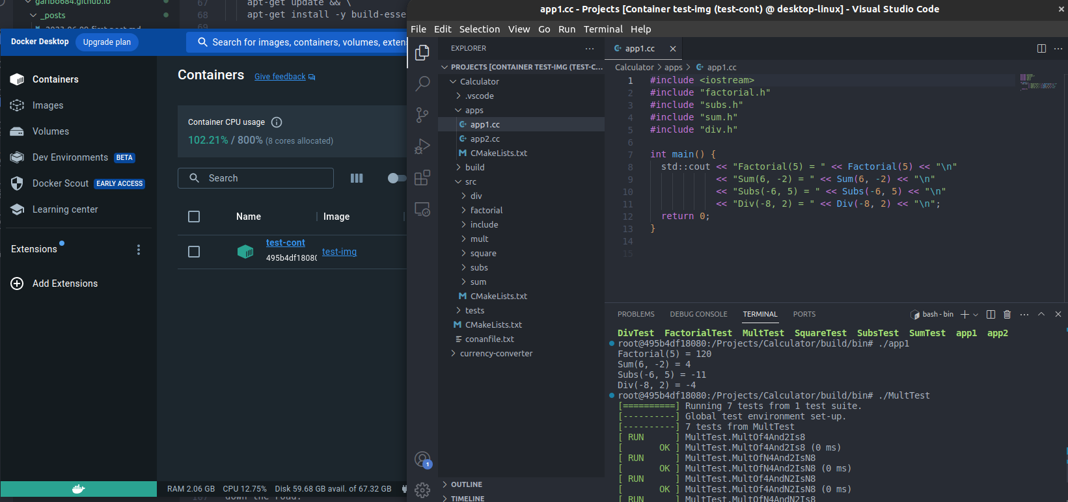1068x502 pixels.
Task: Kill terminal with the trash icon
Action: (1007, 315)
